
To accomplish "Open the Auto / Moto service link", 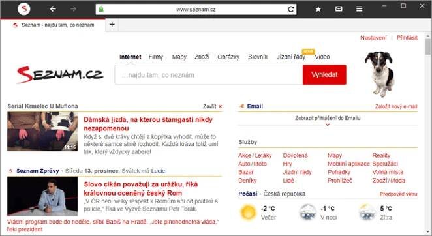I will (x=253, y=164).
